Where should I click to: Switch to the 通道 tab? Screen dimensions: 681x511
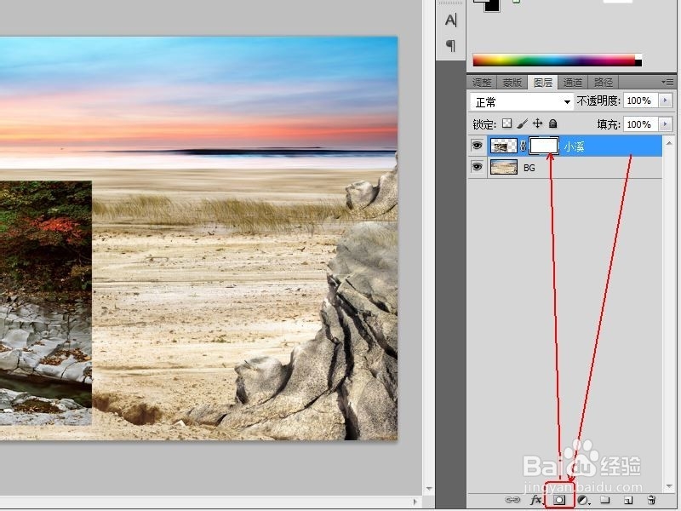click(573, 82)
